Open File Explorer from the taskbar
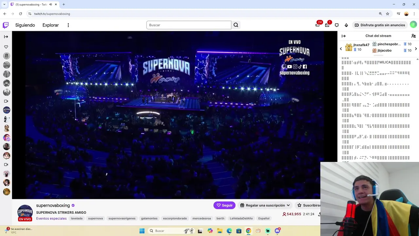 point(220,231)
